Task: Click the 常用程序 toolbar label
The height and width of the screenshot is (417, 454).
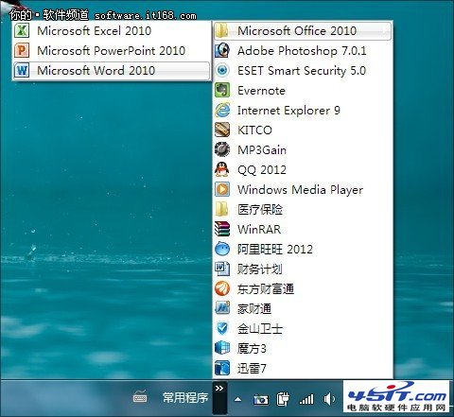Action: pos(185,398)
